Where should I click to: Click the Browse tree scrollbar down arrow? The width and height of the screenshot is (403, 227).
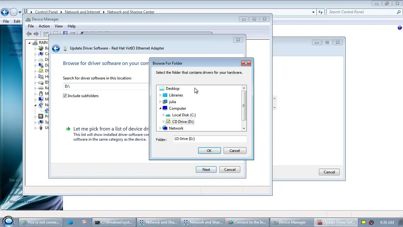tap(244, 129)
